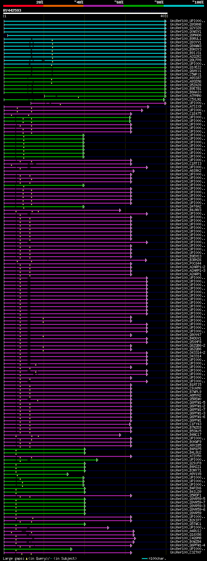Viewport: 207px width, 561px height.
Task: Select hit UniRef100_B4JNV3
Action: click(186, 210)
